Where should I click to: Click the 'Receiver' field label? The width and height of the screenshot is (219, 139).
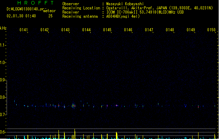(71, 12)
